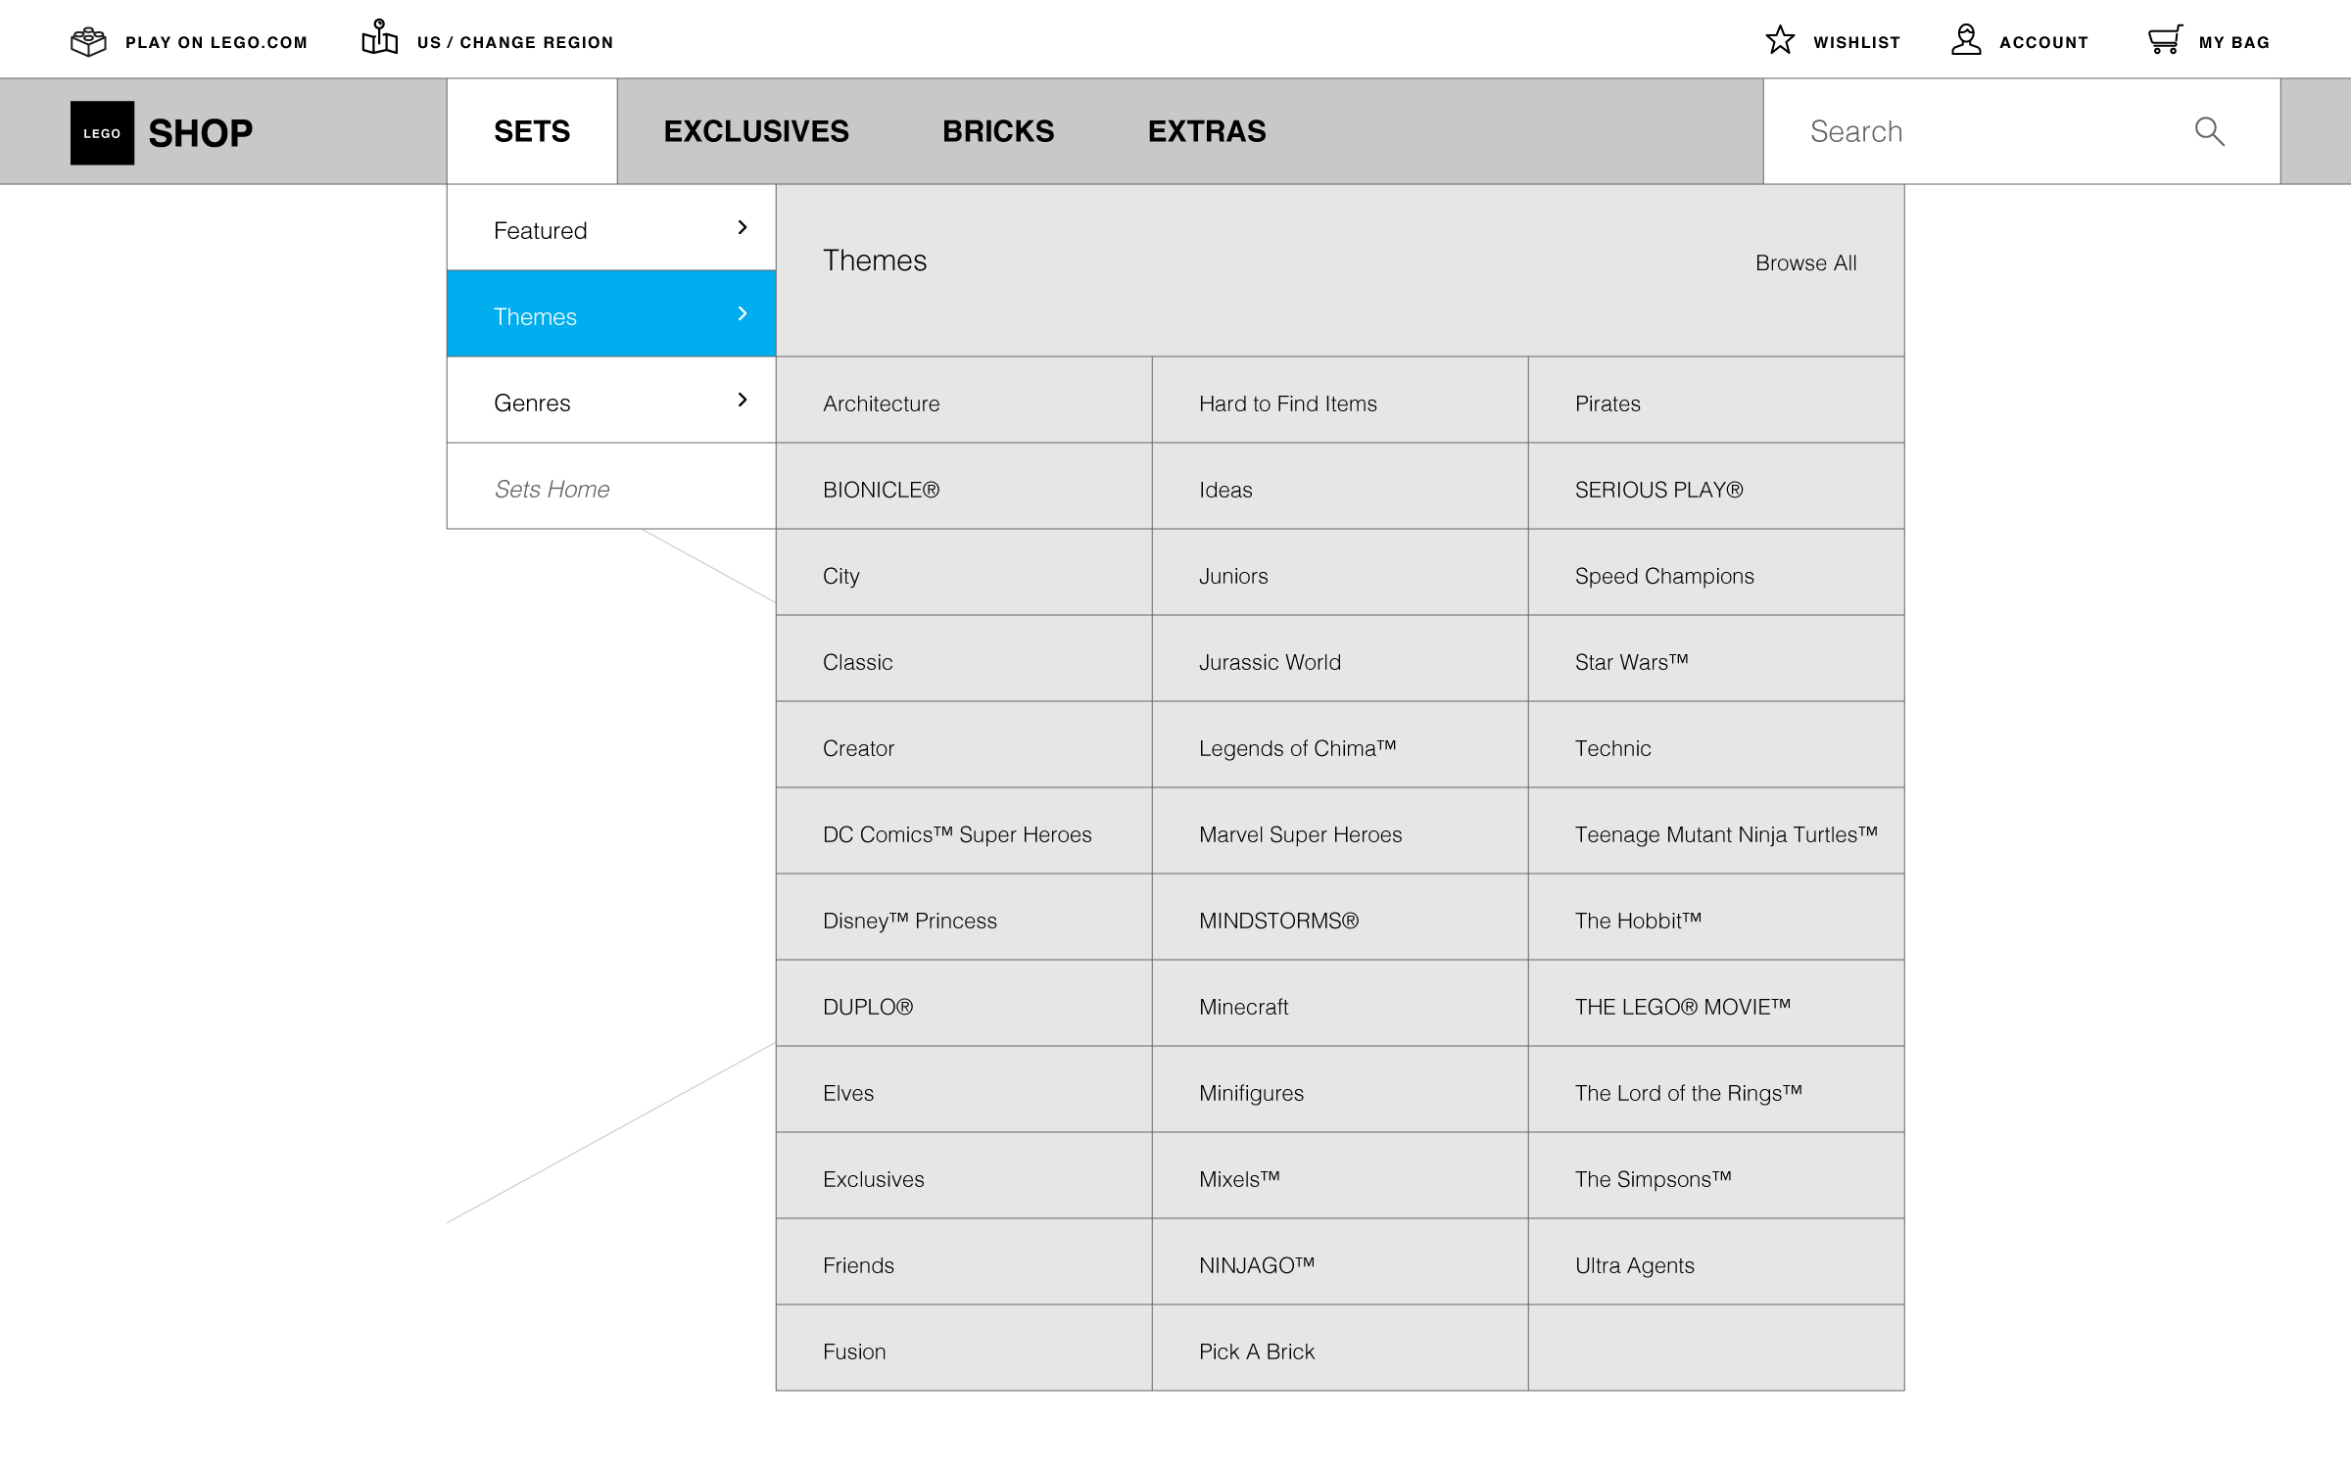
Task: Expand Genres submenu chevron
Action: click(742, 401)
